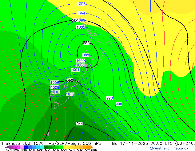Click the 582 legend value
The image size is (195, 151).
click(x=80, y=150)
